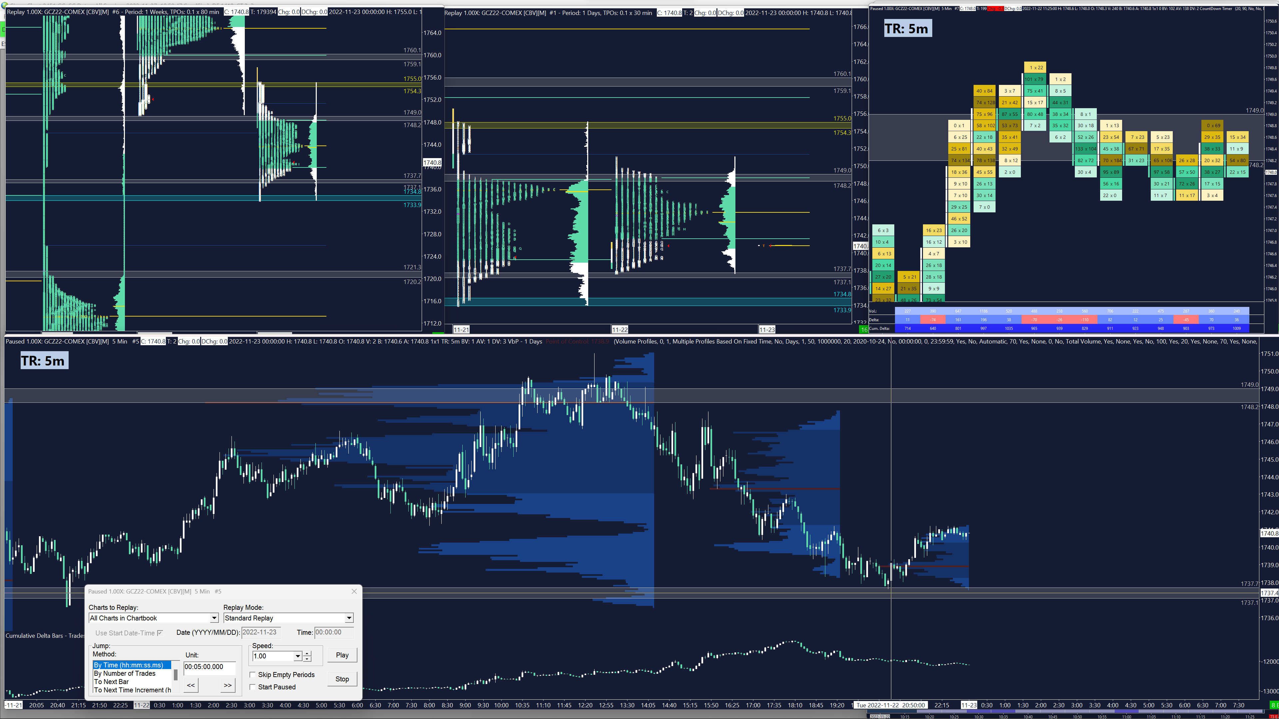The height and width of the screenshot is (719, 1279).
Task: Close the replay control dialog
Action: [354, 591]
